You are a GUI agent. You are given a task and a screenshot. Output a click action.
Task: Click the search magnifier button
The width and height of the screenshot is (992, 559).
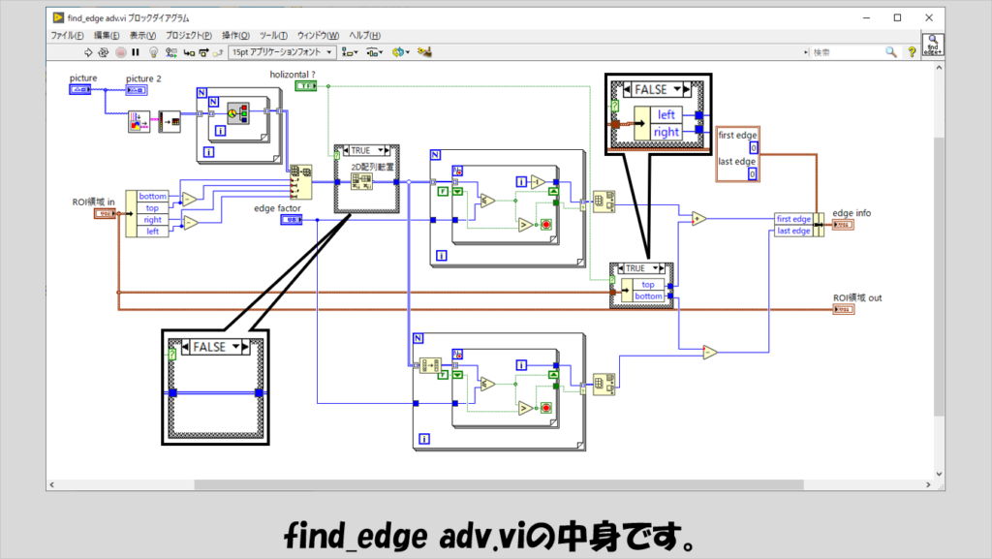coord(890,52)
